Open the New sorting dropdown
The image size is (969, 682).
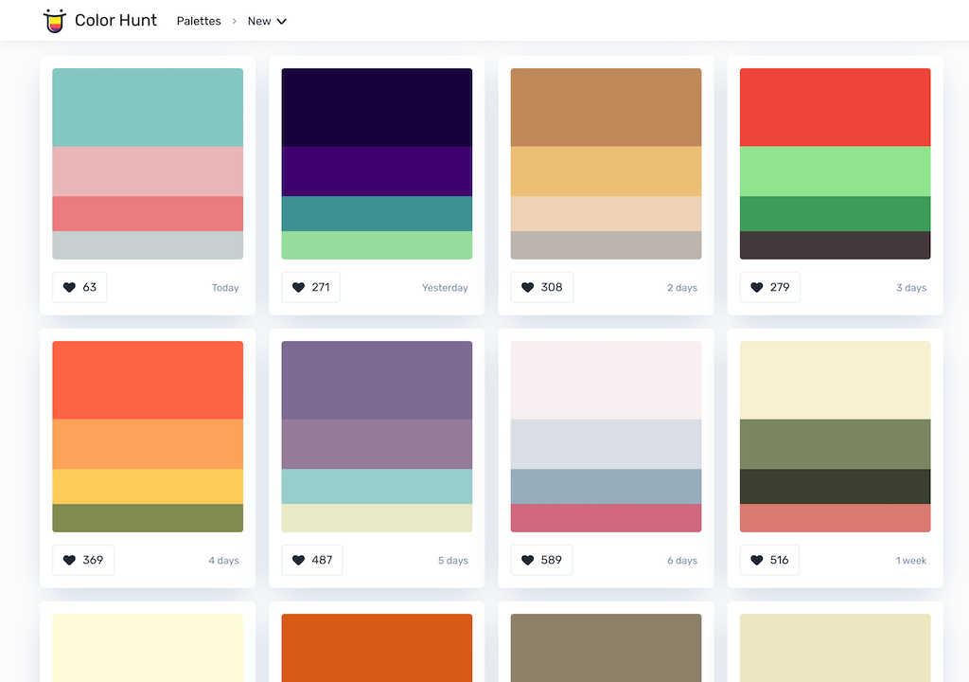267,21
